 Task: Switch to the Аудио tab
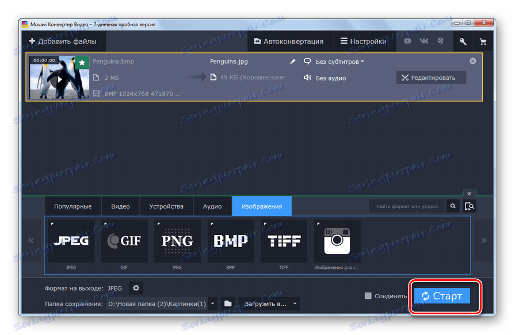(212, 206)
